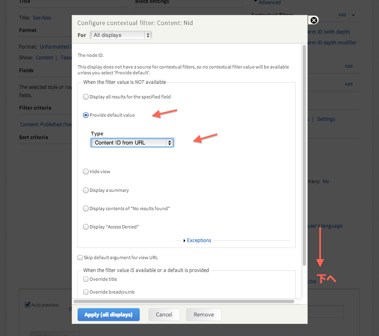This screenshot has height=336, width=379.
Task: Click the Content show link
Action: tap(44, 58)
